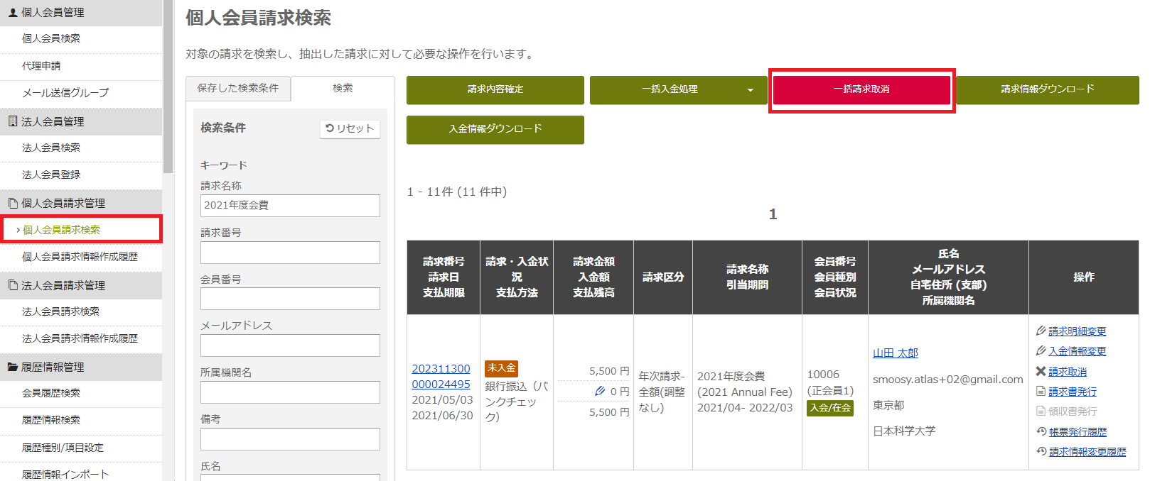Click history icon beside 請求情報変更履歴

click(x=1041, y=451)
